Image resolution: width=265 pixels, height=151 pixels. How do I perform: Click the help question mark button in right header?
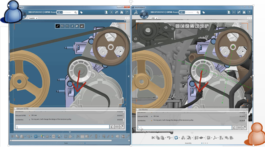[x=249, y=12]
